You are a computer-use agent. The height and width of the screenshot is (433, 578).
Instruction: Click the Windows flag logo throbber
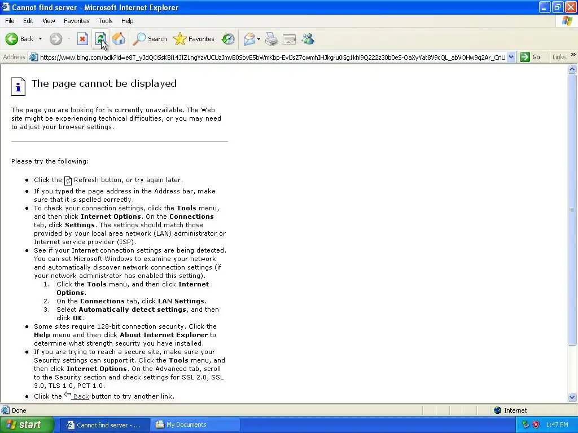click(567, 21)
